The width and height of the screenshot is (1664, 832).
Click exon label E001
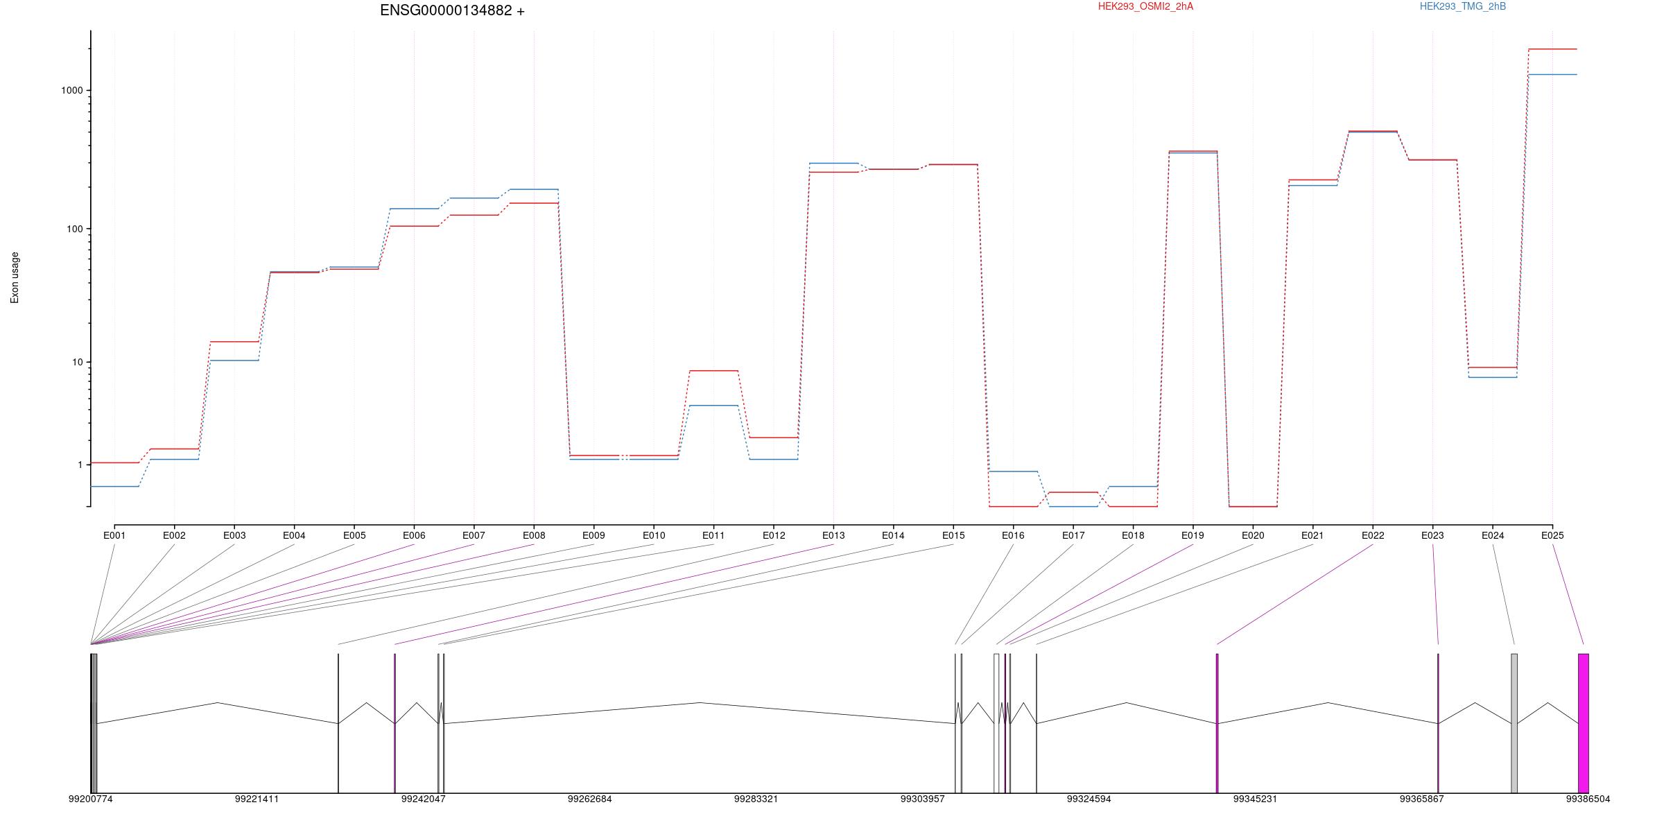114,535
